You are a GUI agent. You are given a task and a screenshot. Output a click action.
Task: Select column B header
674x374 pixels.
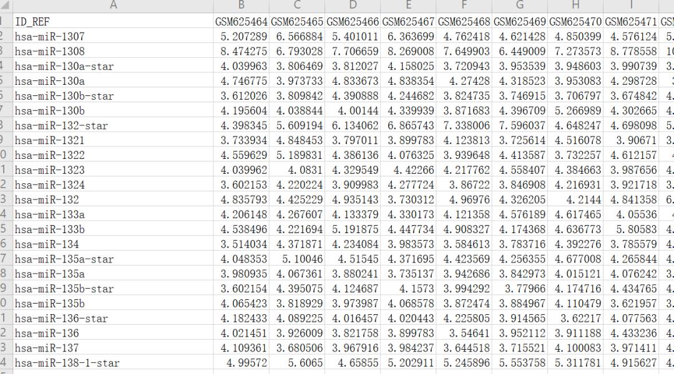[241, 6]
